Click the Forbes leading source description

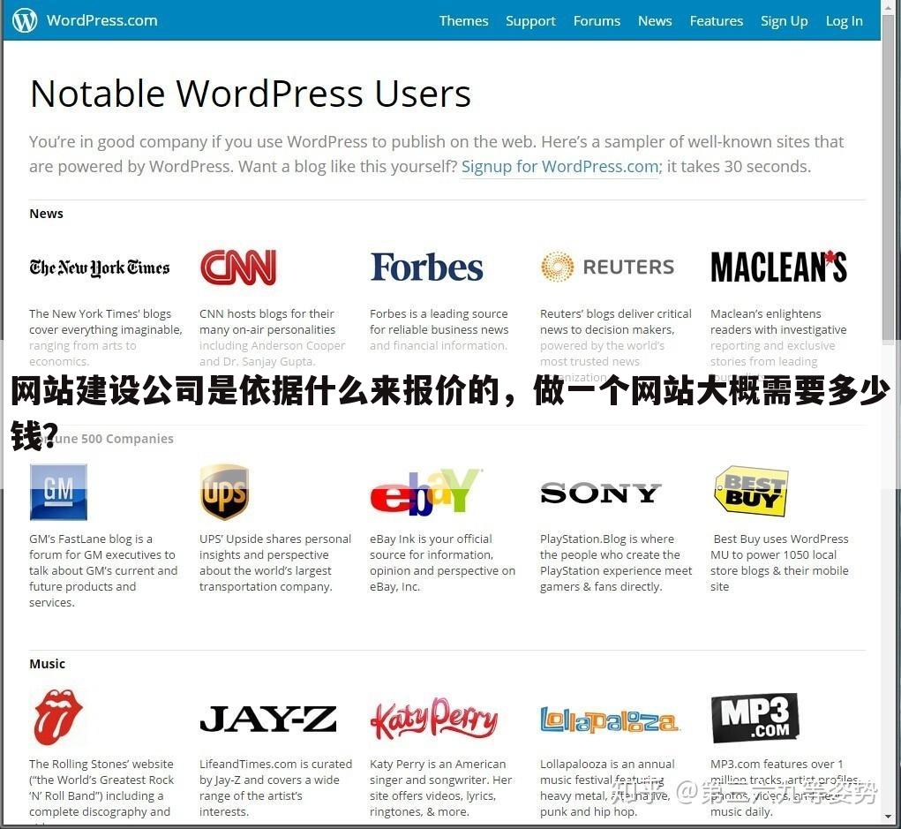tap(439, 329)
